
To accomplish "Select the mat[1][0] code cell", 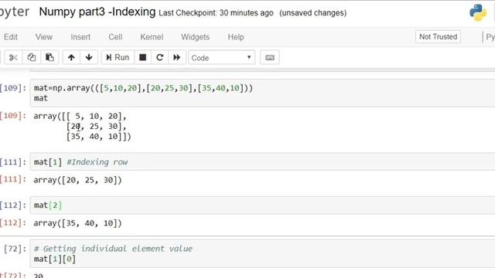I will pos(263,254).
